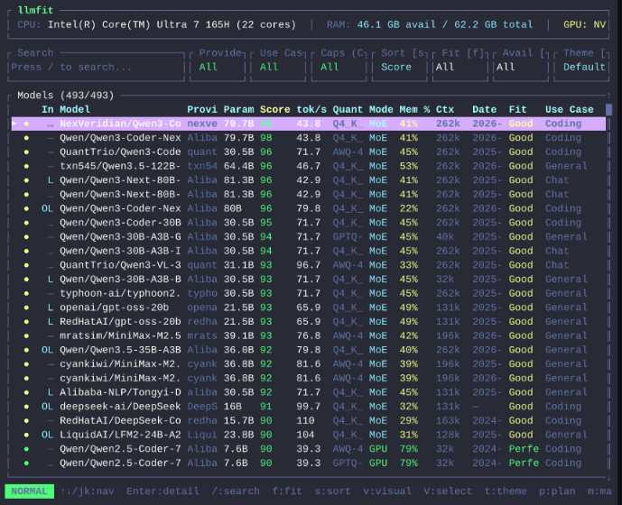Click the Perfe fit cell of the Qwen2.5-Coder-7 AWQ-4 row

click(524, 449)
